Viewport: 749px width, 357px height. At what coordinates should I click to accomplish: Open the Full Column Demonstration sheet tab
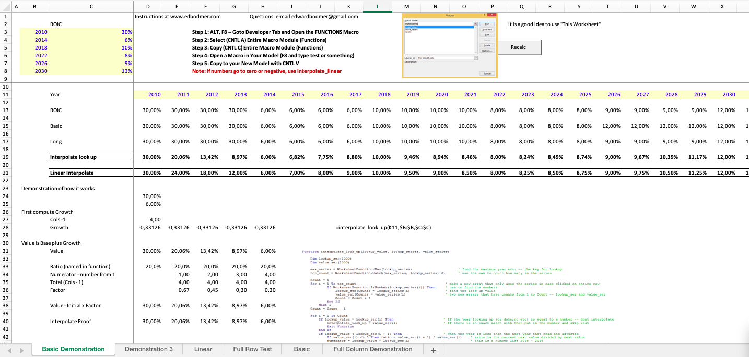372,349
